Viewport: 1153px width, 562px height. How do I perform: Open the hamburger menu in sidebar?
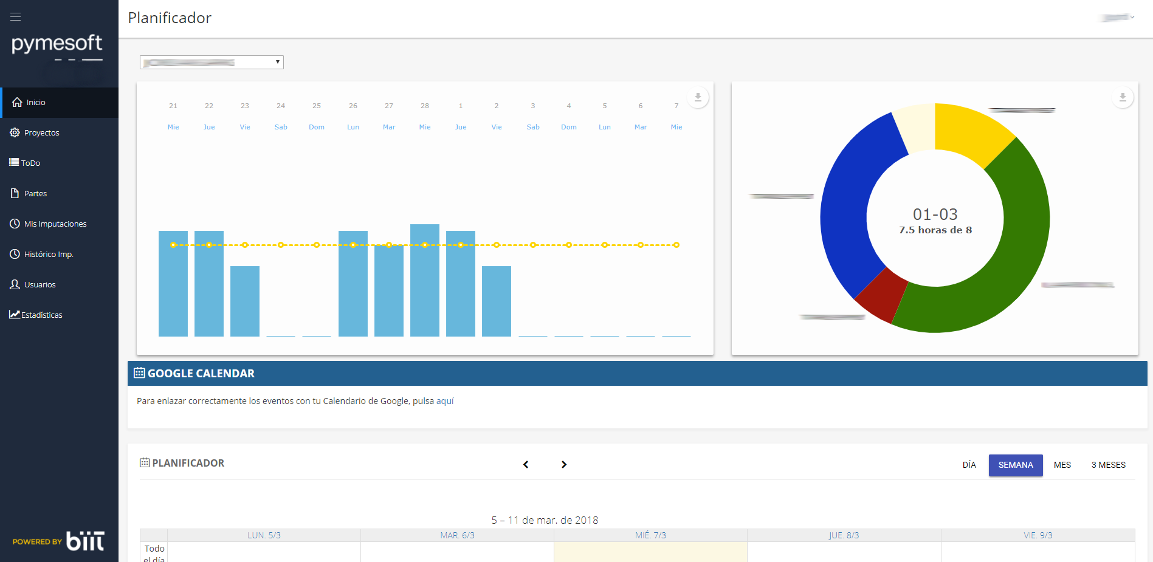[15, 17]
